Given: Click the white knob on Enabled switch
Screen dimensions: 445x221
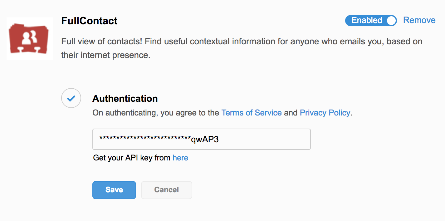Looking at the screenshot, I should click(391, 21).
